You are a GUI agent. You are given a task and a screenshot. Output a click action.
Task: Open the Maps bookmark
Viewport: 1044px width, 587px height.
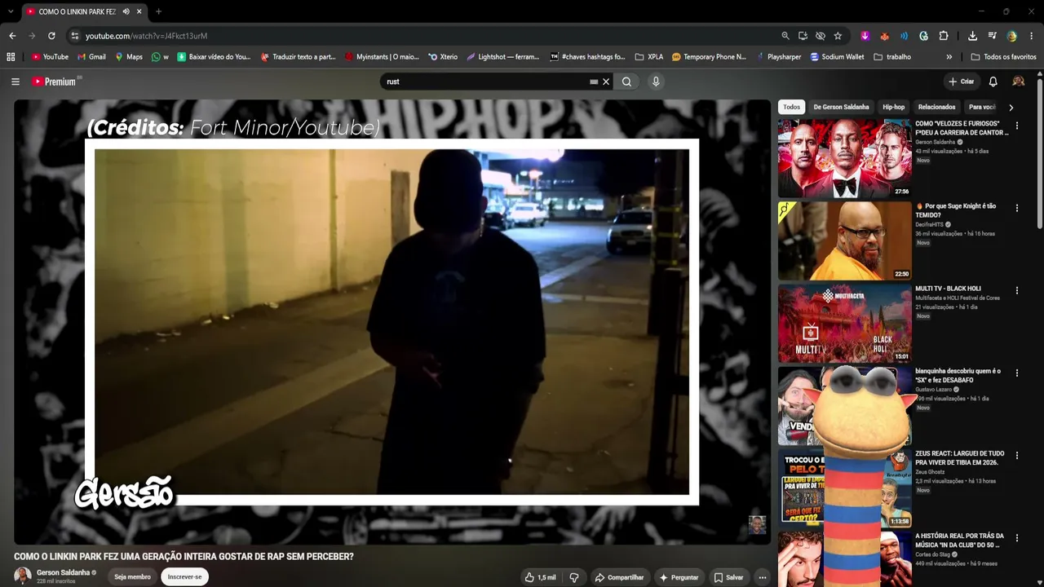tap(129, 57)
